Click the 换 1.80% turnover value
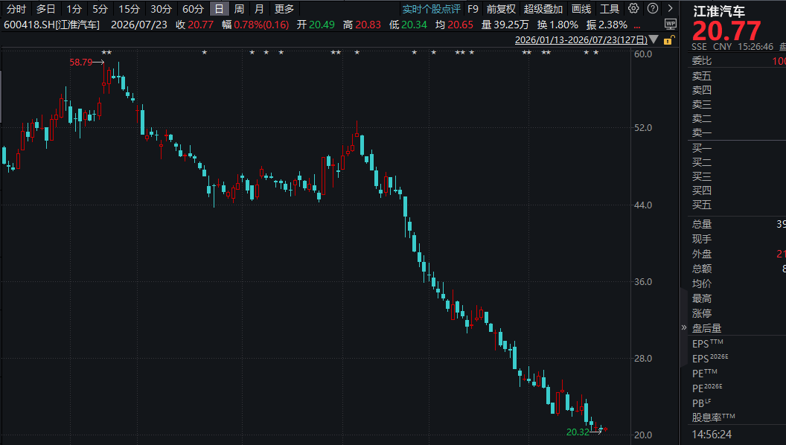Image resolution: width=786 pixels, height=445 pixels. click(x=557, y=25)
